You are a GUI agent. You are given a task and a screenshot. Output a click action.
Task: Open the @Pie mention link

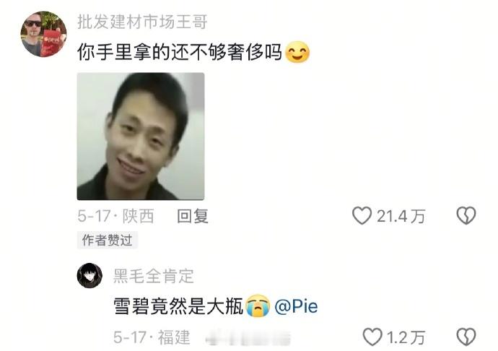(296, 305)
